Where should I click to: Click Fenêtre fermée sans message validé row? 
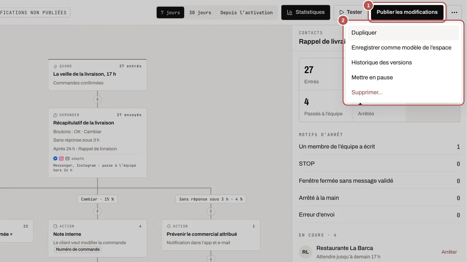point(379,181)
